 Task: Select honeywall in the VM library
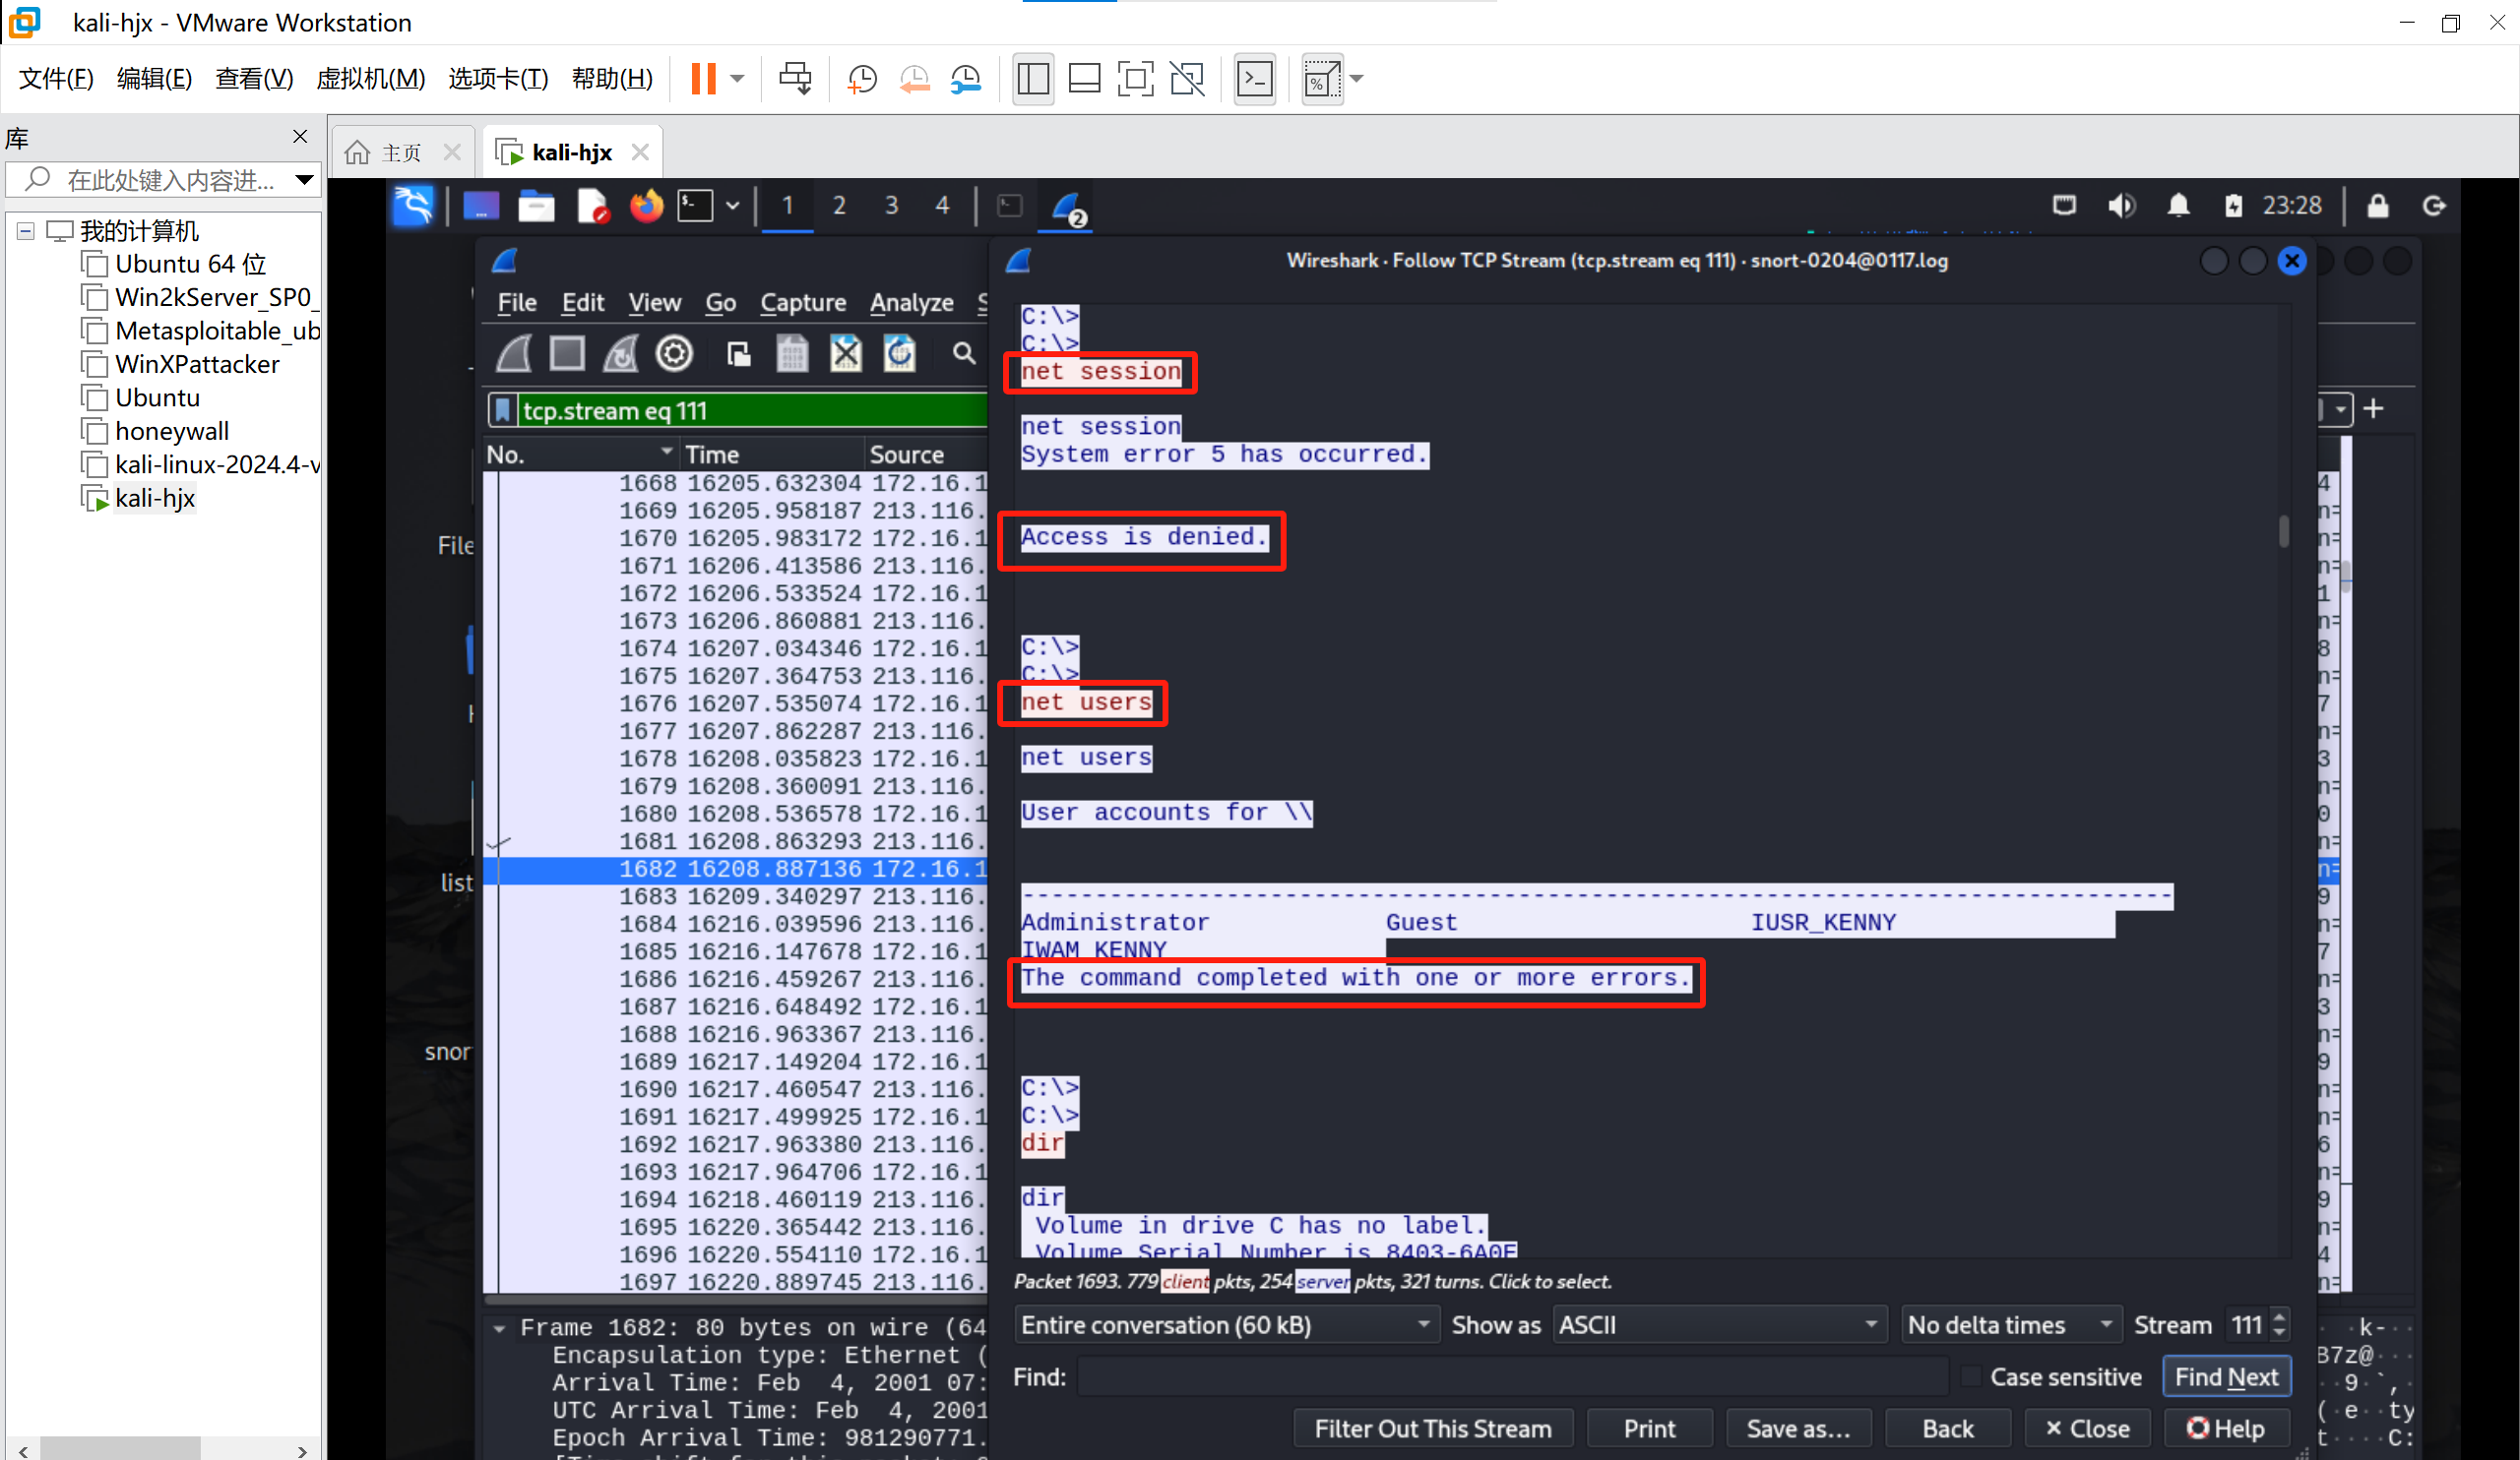(x=171, y=432)
